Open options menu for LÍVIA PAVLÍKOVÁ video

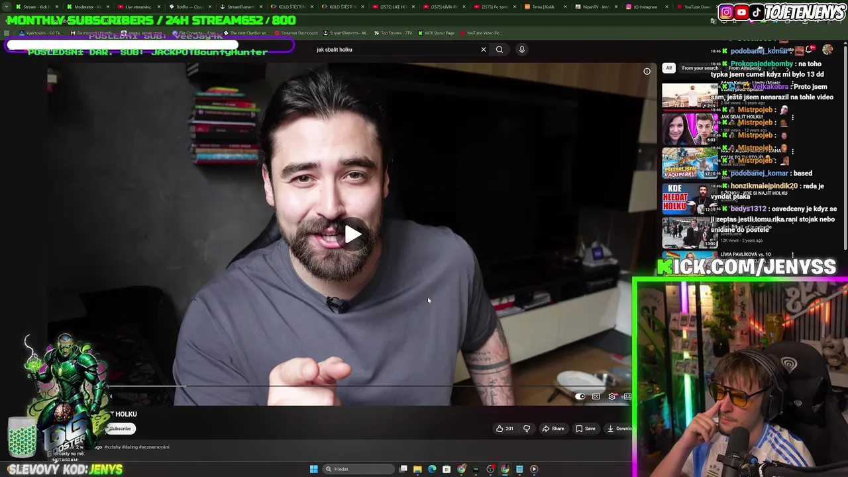point(792,255)
